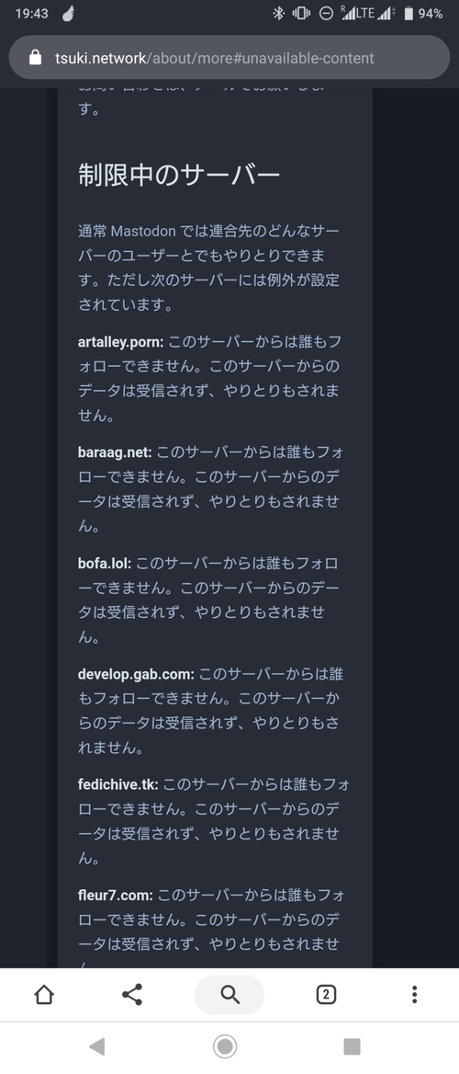
Task: Tap the Bluetooth status icon
Action: [x=278, y=13]
